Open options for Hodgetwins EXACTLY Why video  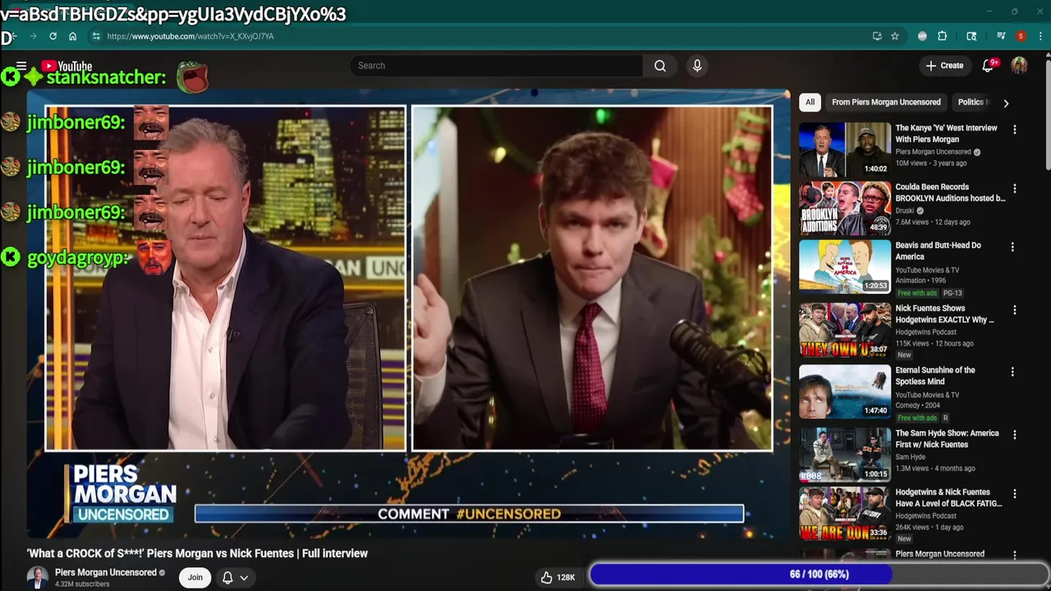tap(1014, 310)
